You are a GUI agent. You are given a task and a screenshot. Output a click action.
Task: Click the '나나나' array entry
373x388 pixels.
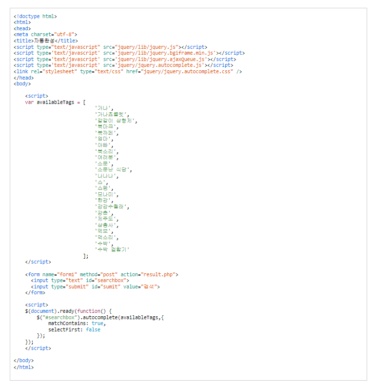pos(107,176)
